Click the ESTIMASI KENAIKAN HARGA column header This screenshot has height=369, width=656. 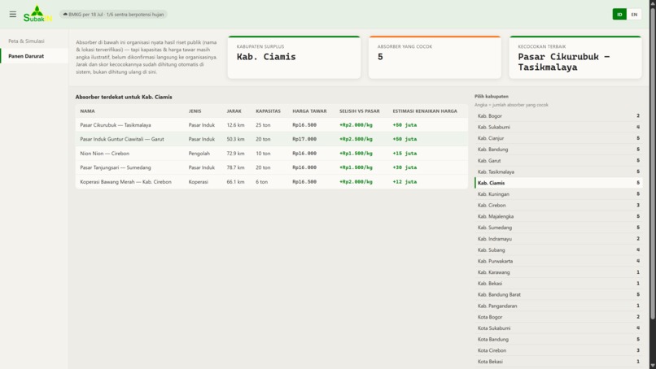(x=425, y=111)
